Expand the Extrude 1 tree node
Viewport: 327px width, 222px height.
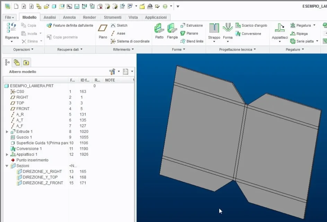(7, 132)
